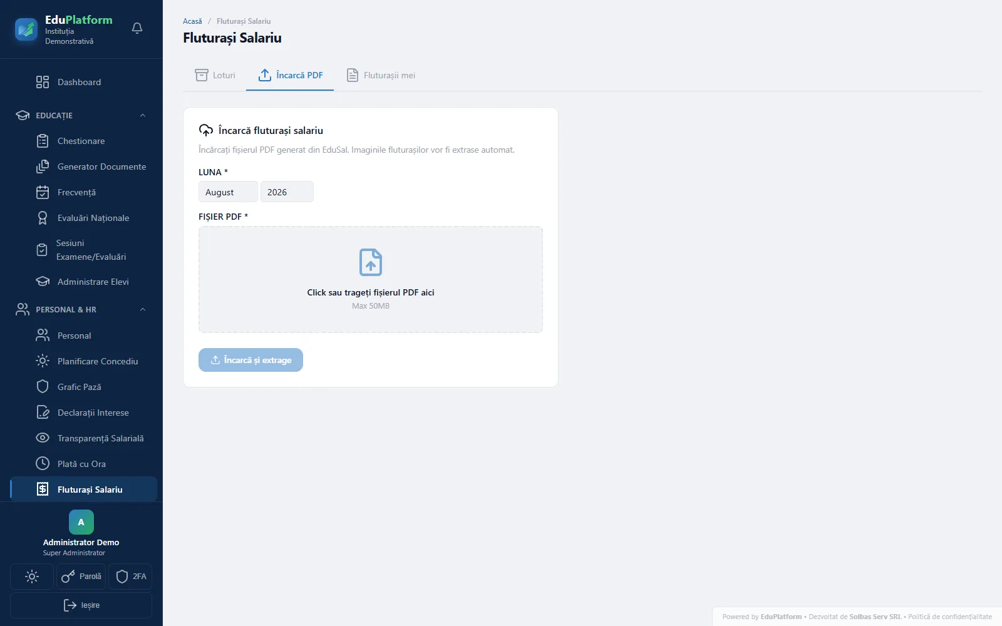Log out with the Ieșire button
This screenshot has width=1002, height=626.
point(81,605)
